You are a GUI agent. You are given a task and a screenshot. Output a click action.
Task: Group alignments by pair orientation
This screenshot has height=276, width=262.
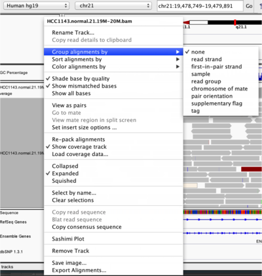pyautogui.click(x=221, y=96)
